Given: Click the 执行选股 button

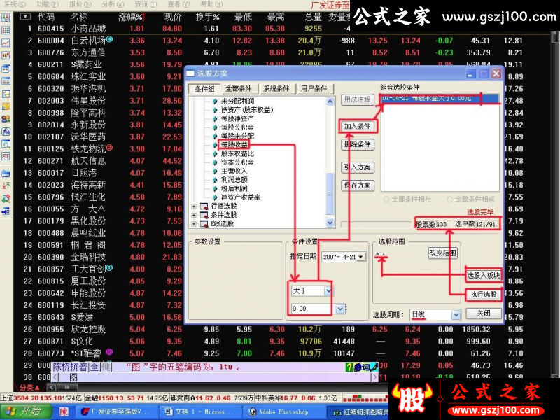Looking at the screenshot, I should (x=484, y=295).
